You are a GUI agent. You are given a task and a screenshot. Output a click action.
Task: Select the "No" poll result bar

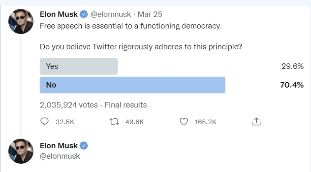coord(132,85)
